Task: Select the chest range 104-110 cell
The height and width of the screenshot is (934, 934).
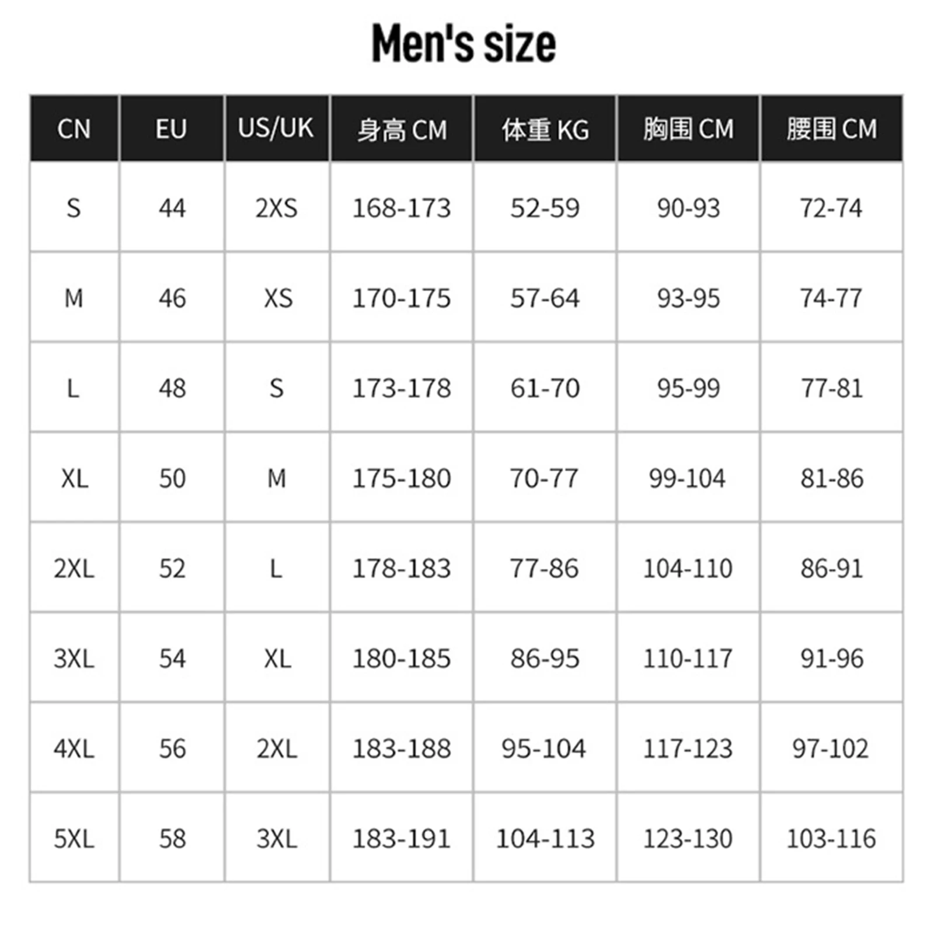Action: point(688,569)
